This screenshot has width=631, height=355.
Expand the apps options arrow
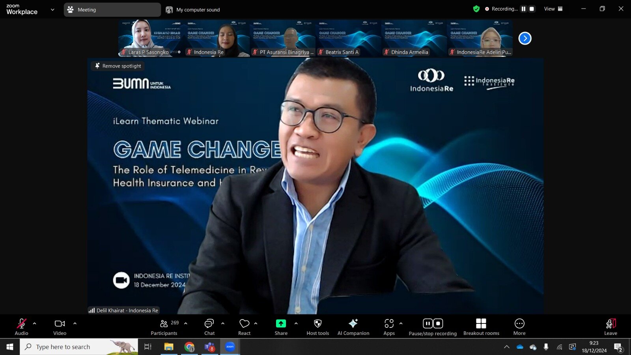(401, 323)
